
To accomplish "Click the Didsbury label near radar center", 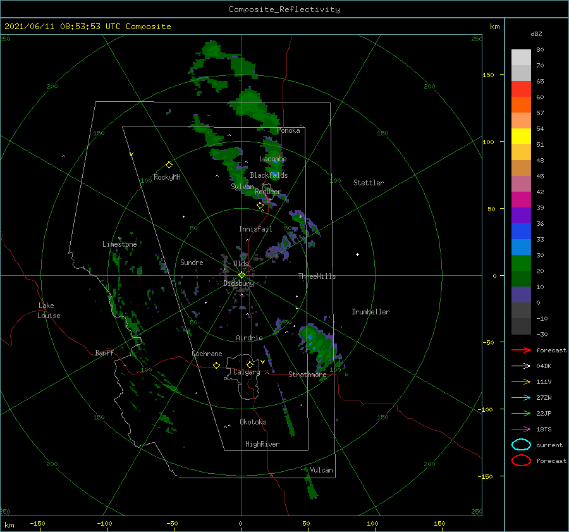I will 239,283.
